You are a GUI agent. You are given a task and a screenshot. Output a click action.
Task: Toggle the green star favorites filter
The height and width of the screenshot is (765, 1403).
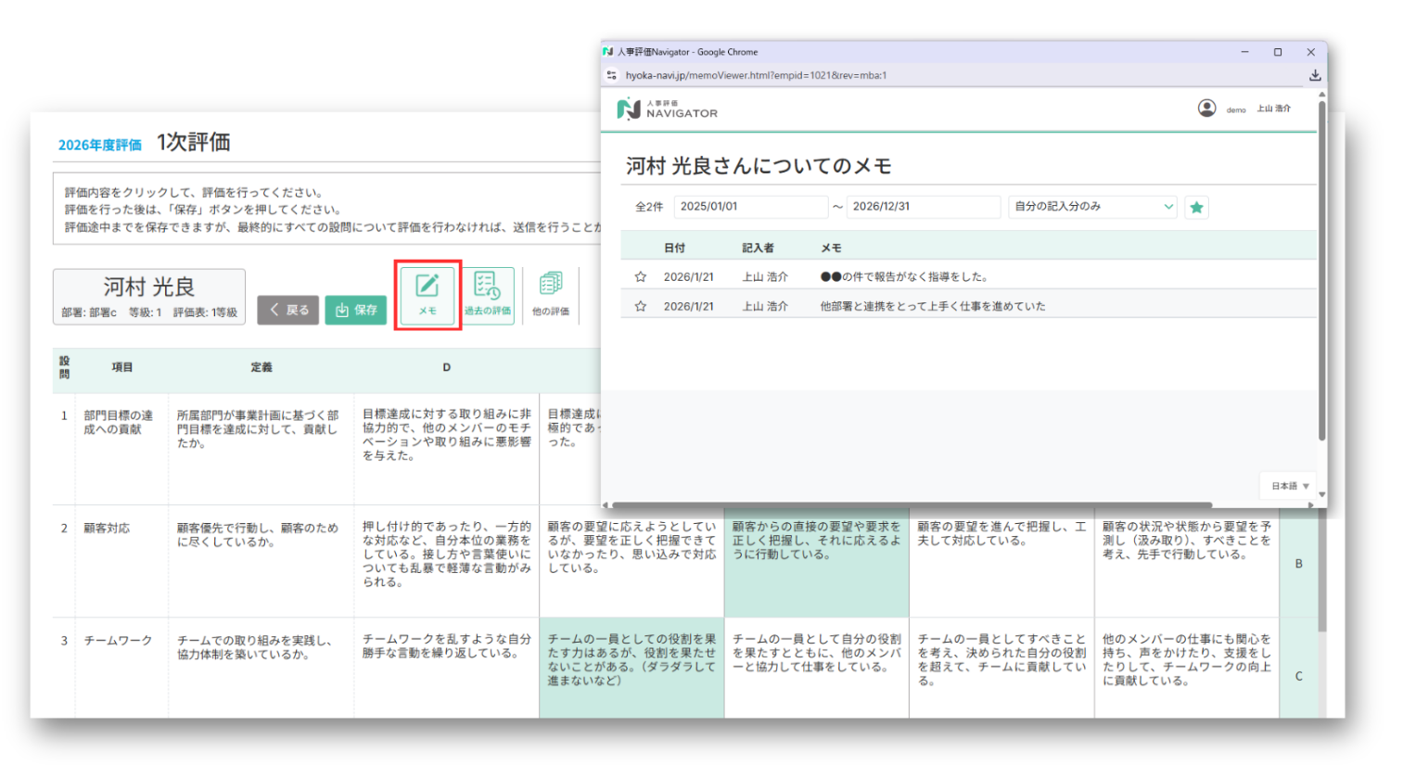(1196, 207)
